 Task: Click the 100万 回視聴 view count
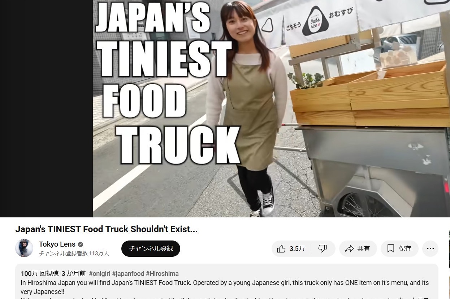[x=40, y=274]
